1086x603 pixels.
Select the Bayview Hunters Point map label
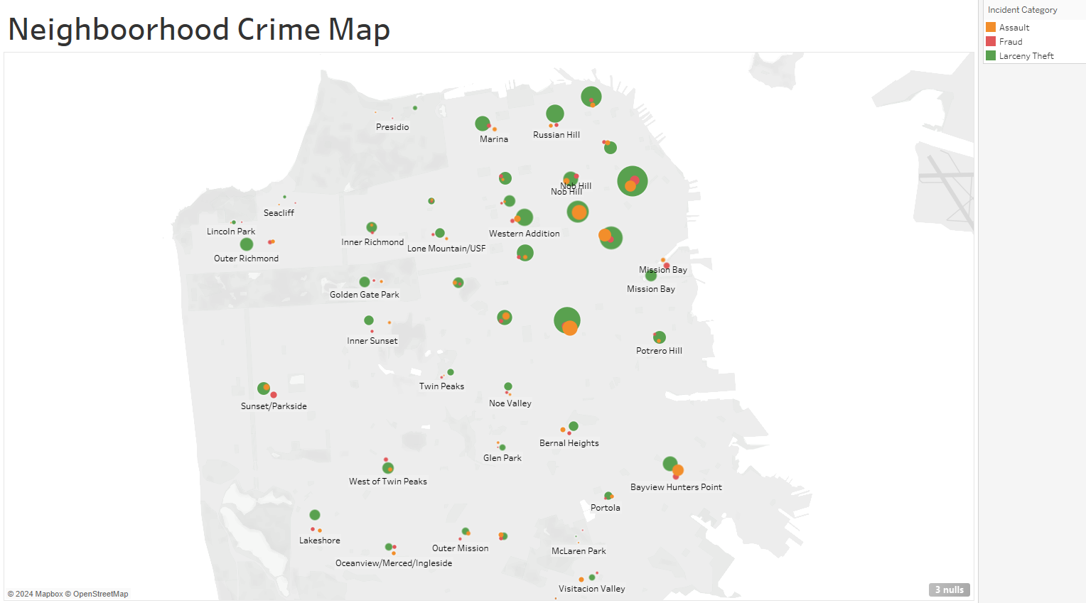676,487
